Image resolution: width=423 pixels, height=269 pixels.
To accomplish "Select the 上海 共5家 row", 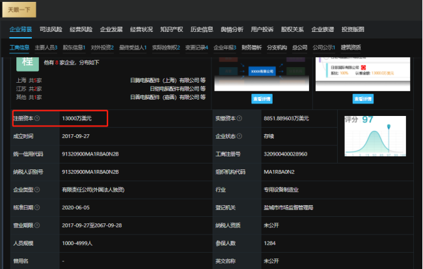I will [x=29, y=80].
